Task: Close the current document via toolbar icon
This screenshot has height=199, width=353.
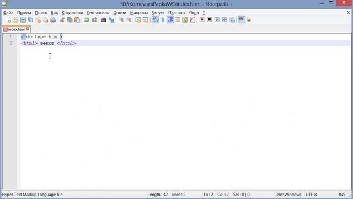Action: coord(38,20)
